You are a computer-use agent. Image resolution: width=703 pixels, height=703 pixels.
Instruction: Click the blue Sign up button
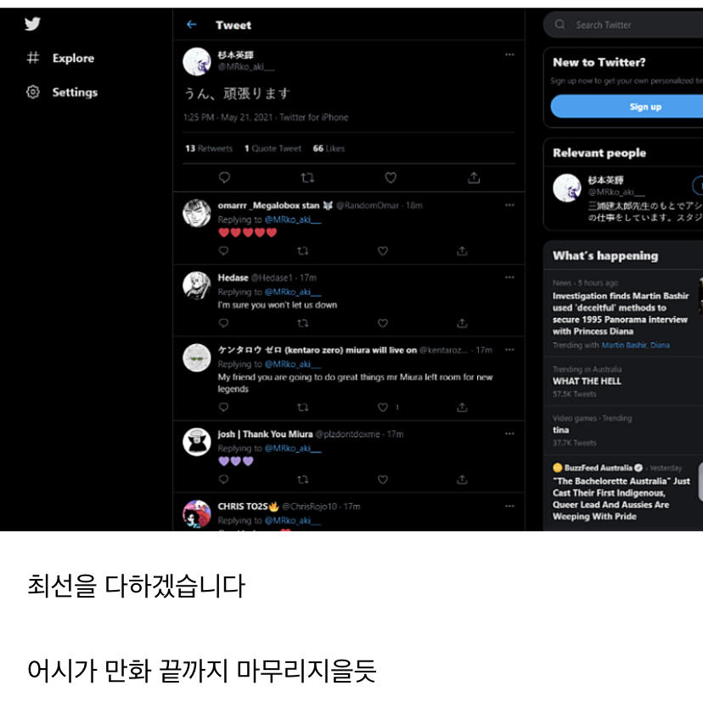click(627, 106)
